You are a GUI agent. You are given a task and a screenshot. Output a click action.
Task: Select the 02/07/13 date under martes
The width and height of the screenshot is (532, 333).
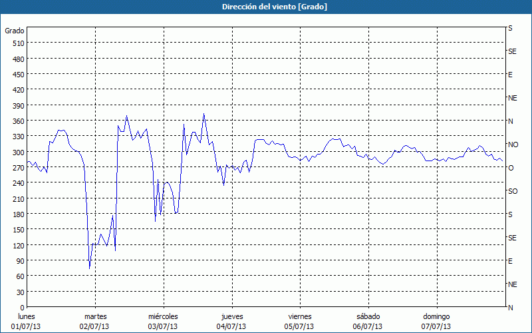94,326
